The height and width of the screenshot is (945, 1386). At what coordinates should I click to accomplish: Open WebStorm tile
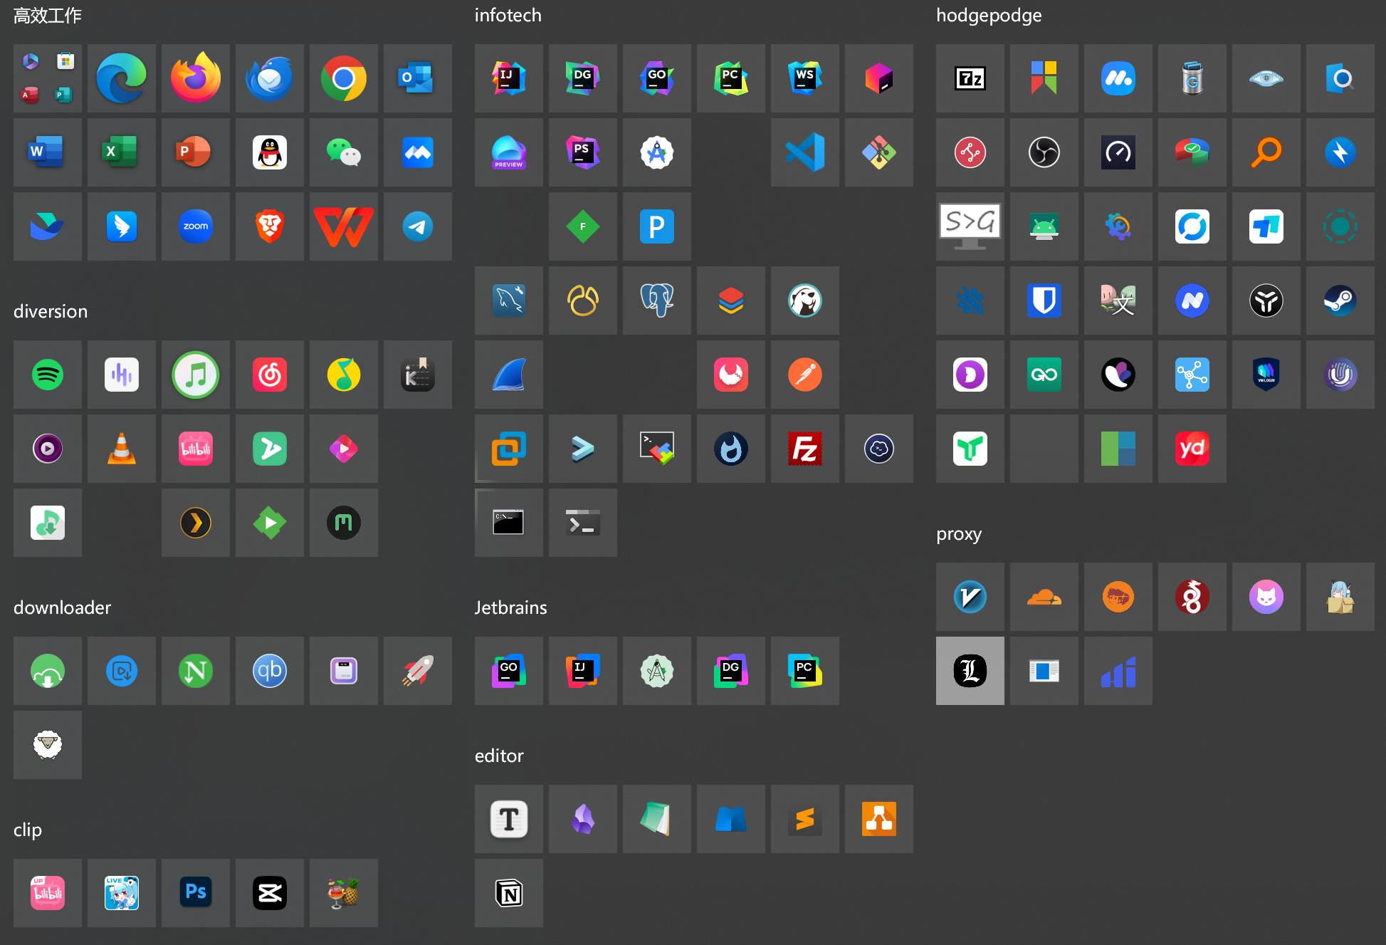(x=805, y=78)
